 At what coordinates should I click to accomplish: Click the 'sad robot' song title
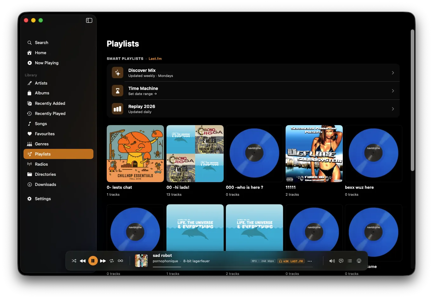point(162,255)
